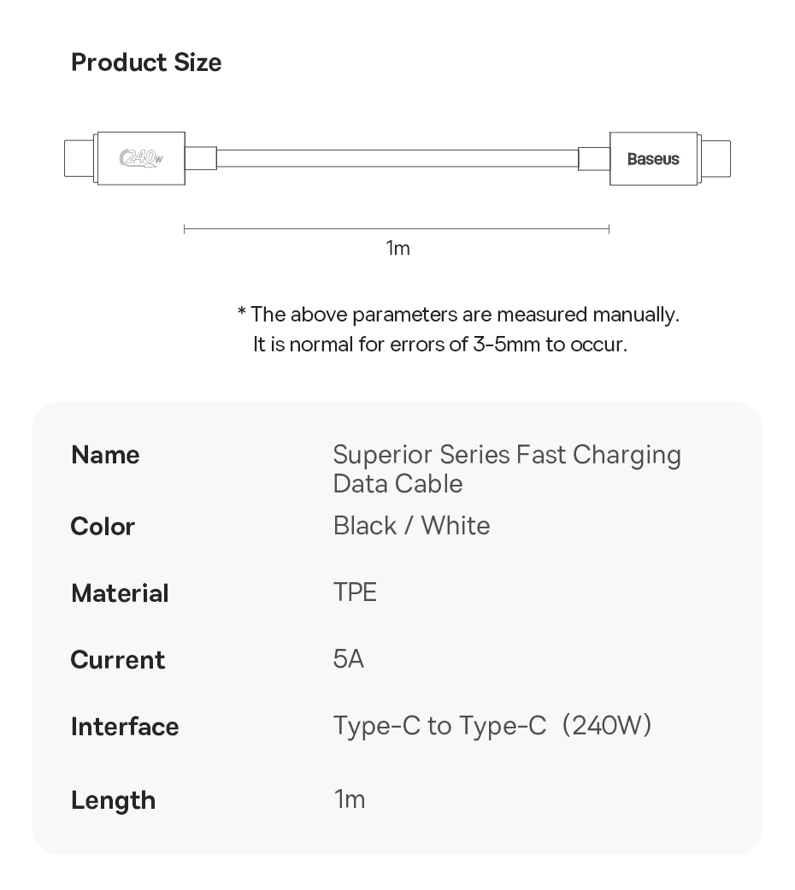795x890 pixels.
Task: Click the 1m label under the cable diagram
Action: 397,248
